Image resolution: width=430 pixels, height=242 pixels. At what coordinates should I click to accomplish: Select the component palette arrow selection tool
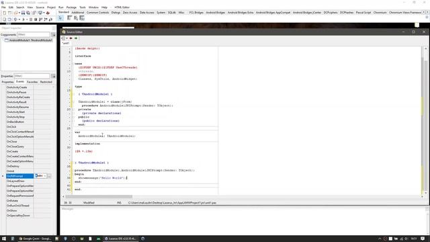pos(60,18)
